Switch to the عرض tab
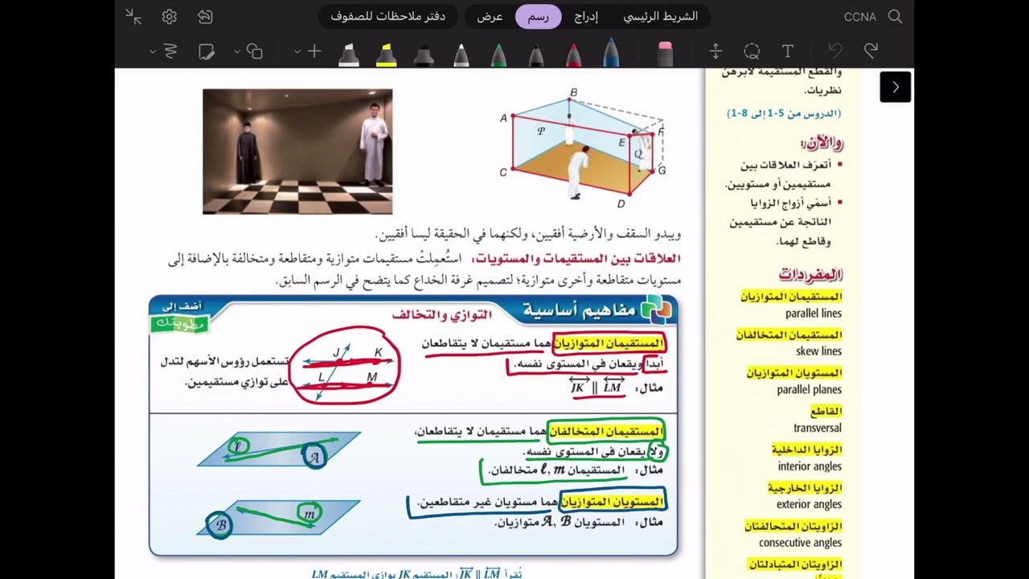1029x579 pixels. (x=490, y=16)
